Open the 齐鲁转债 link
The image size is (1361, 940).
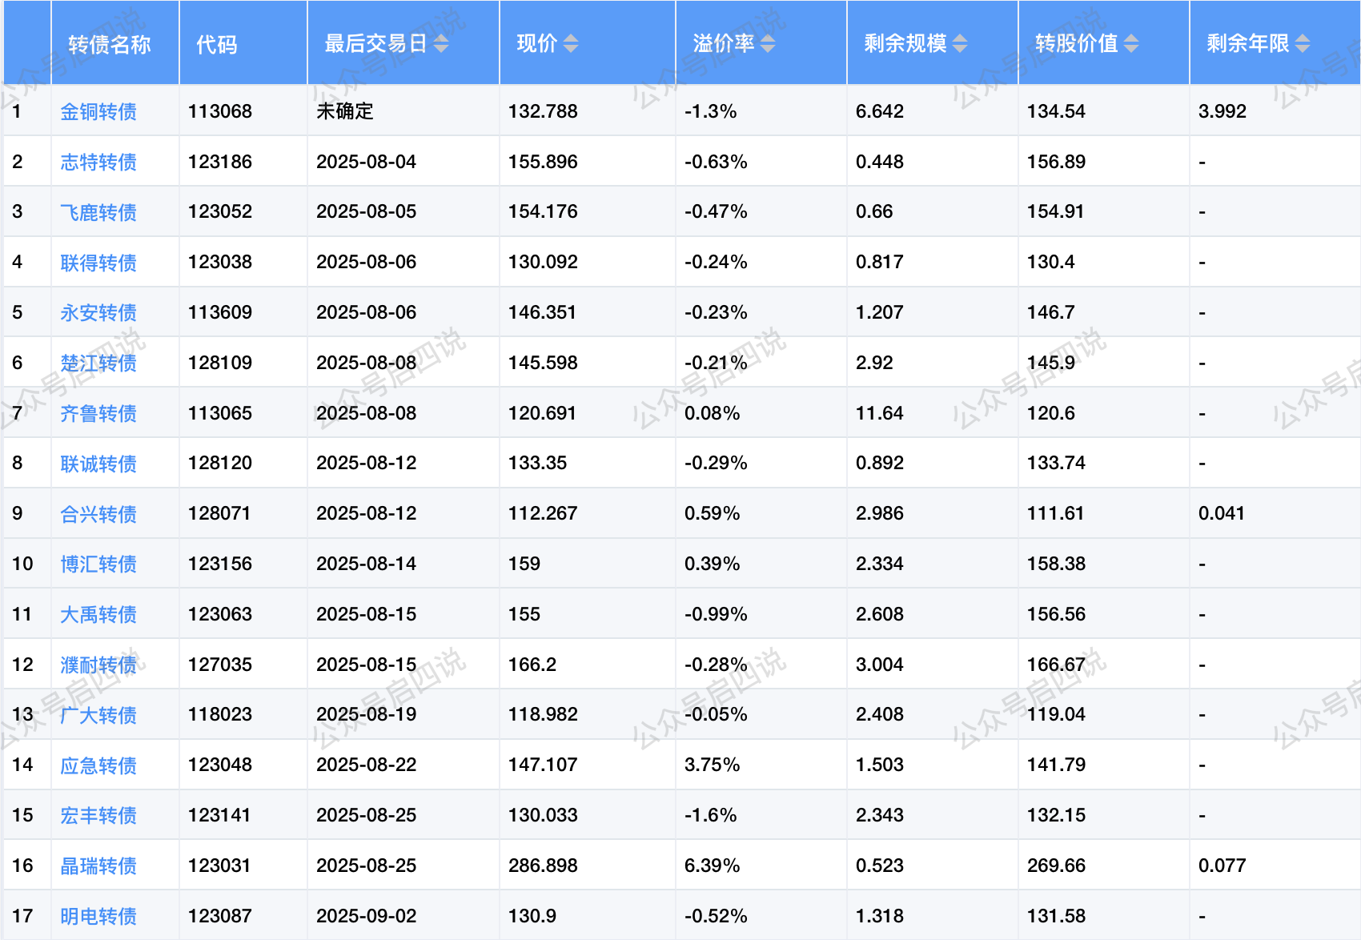click(98, 414)
